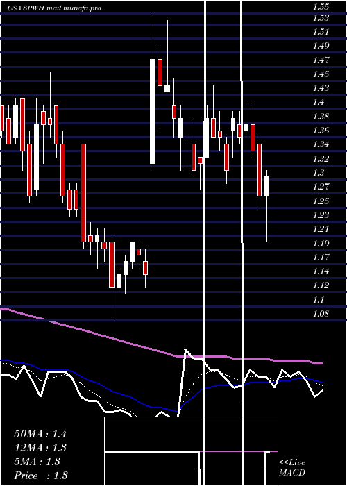
Task: Select the 1.45 price axis label
Action: [321, 74]
